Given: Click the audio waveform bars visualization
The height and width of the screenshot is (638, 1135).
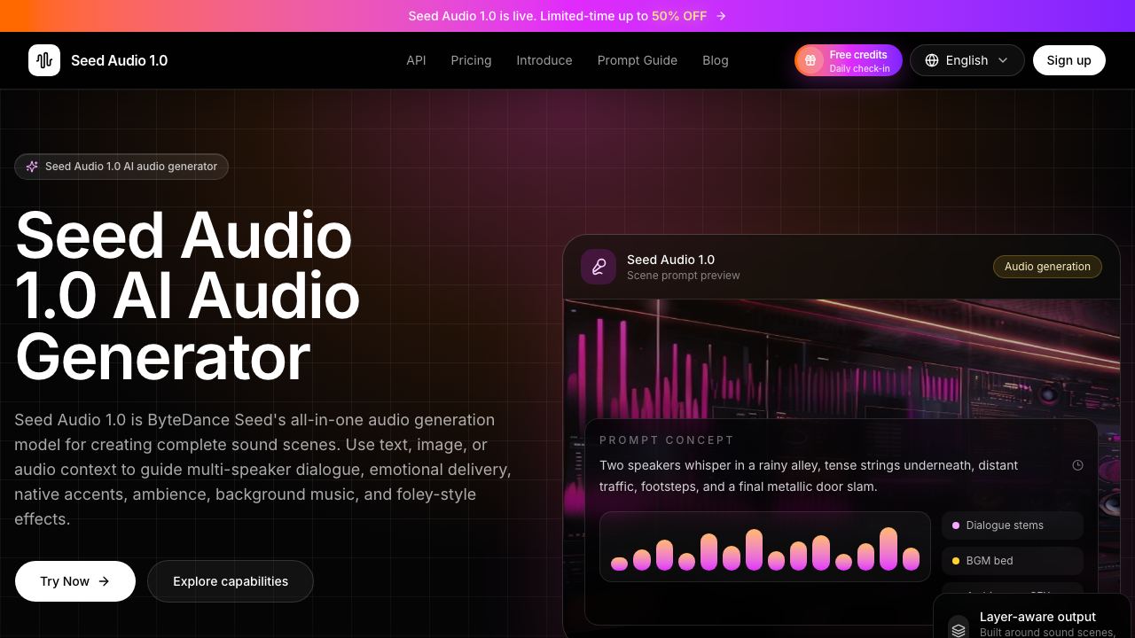Looking at the screenshot, I should click(765, 547).
